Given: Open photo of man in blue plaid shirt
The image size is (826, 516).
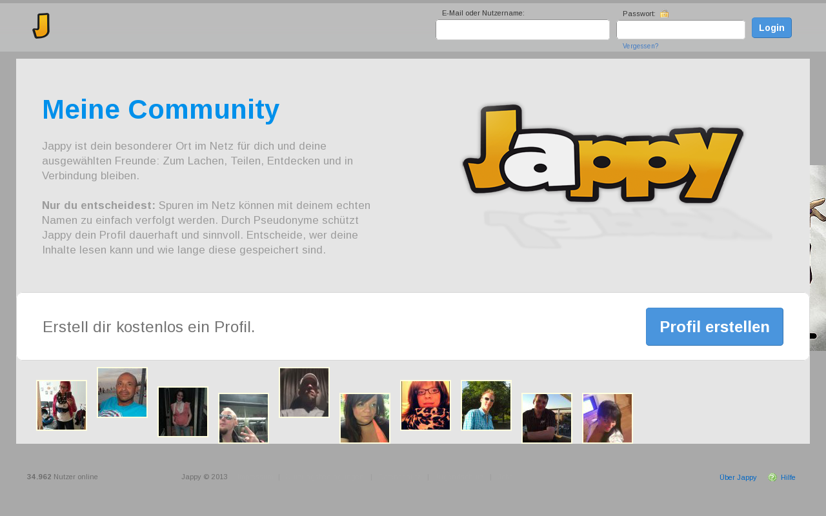Looking at the screenshot, I should [x=487, y=405].
